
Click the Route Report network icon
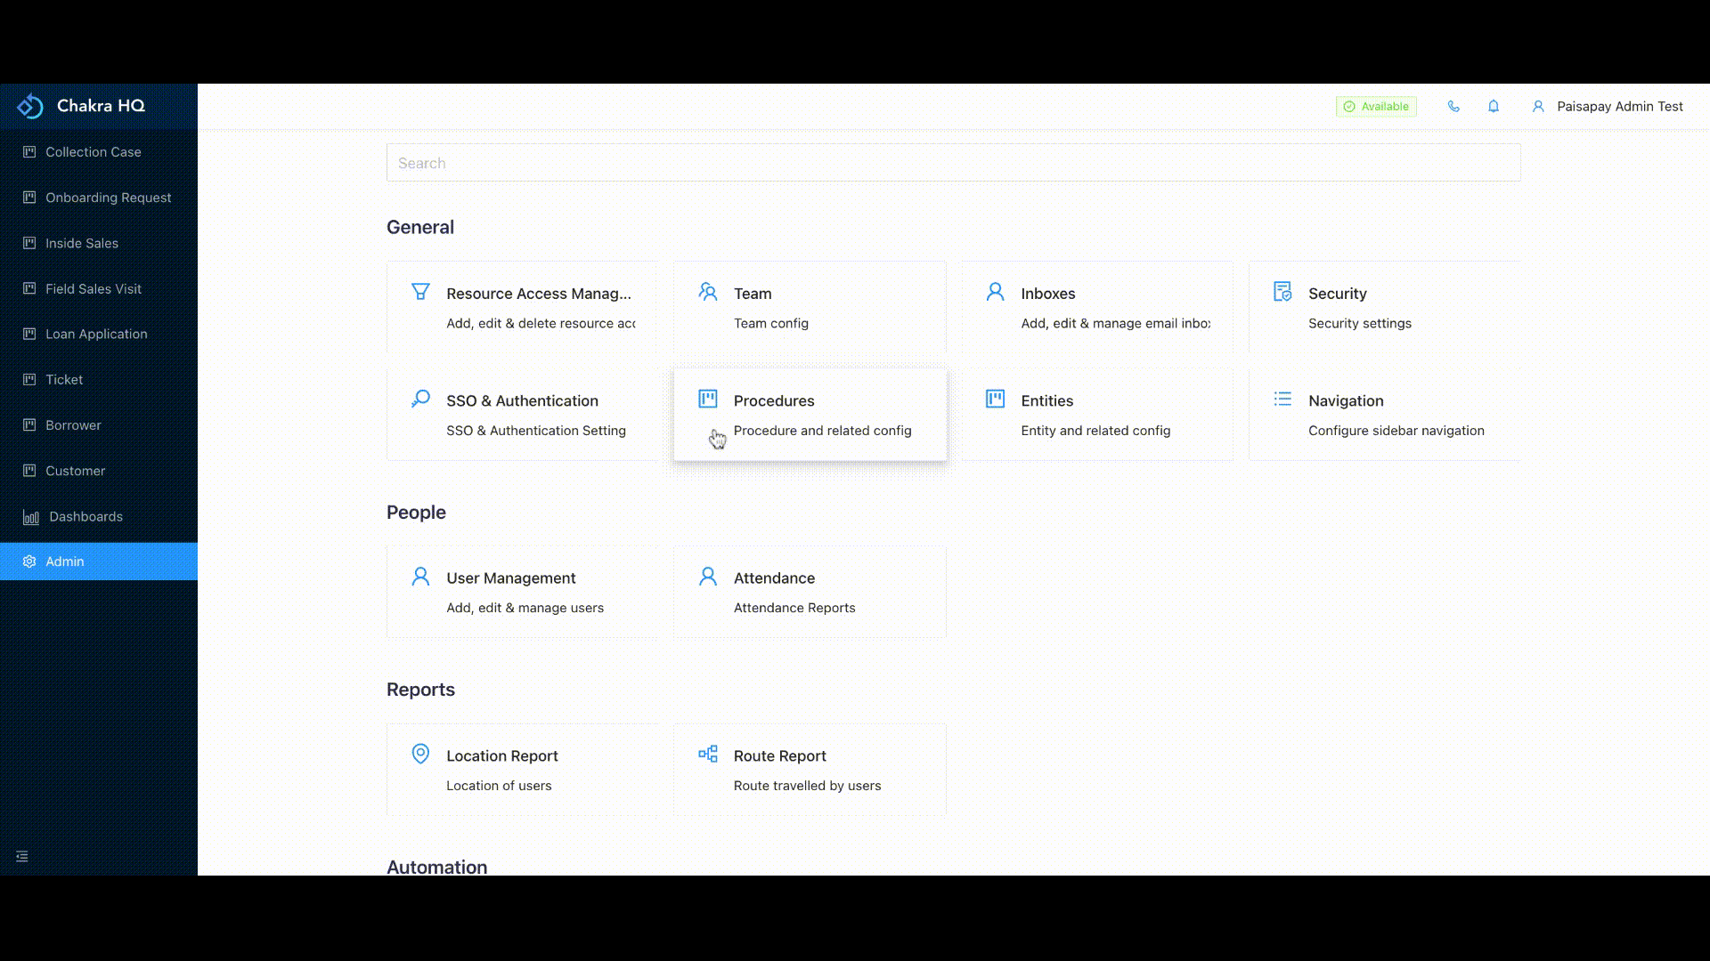707,754
